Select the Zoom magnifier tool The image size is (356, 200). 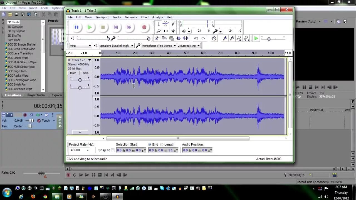point(159,31)
